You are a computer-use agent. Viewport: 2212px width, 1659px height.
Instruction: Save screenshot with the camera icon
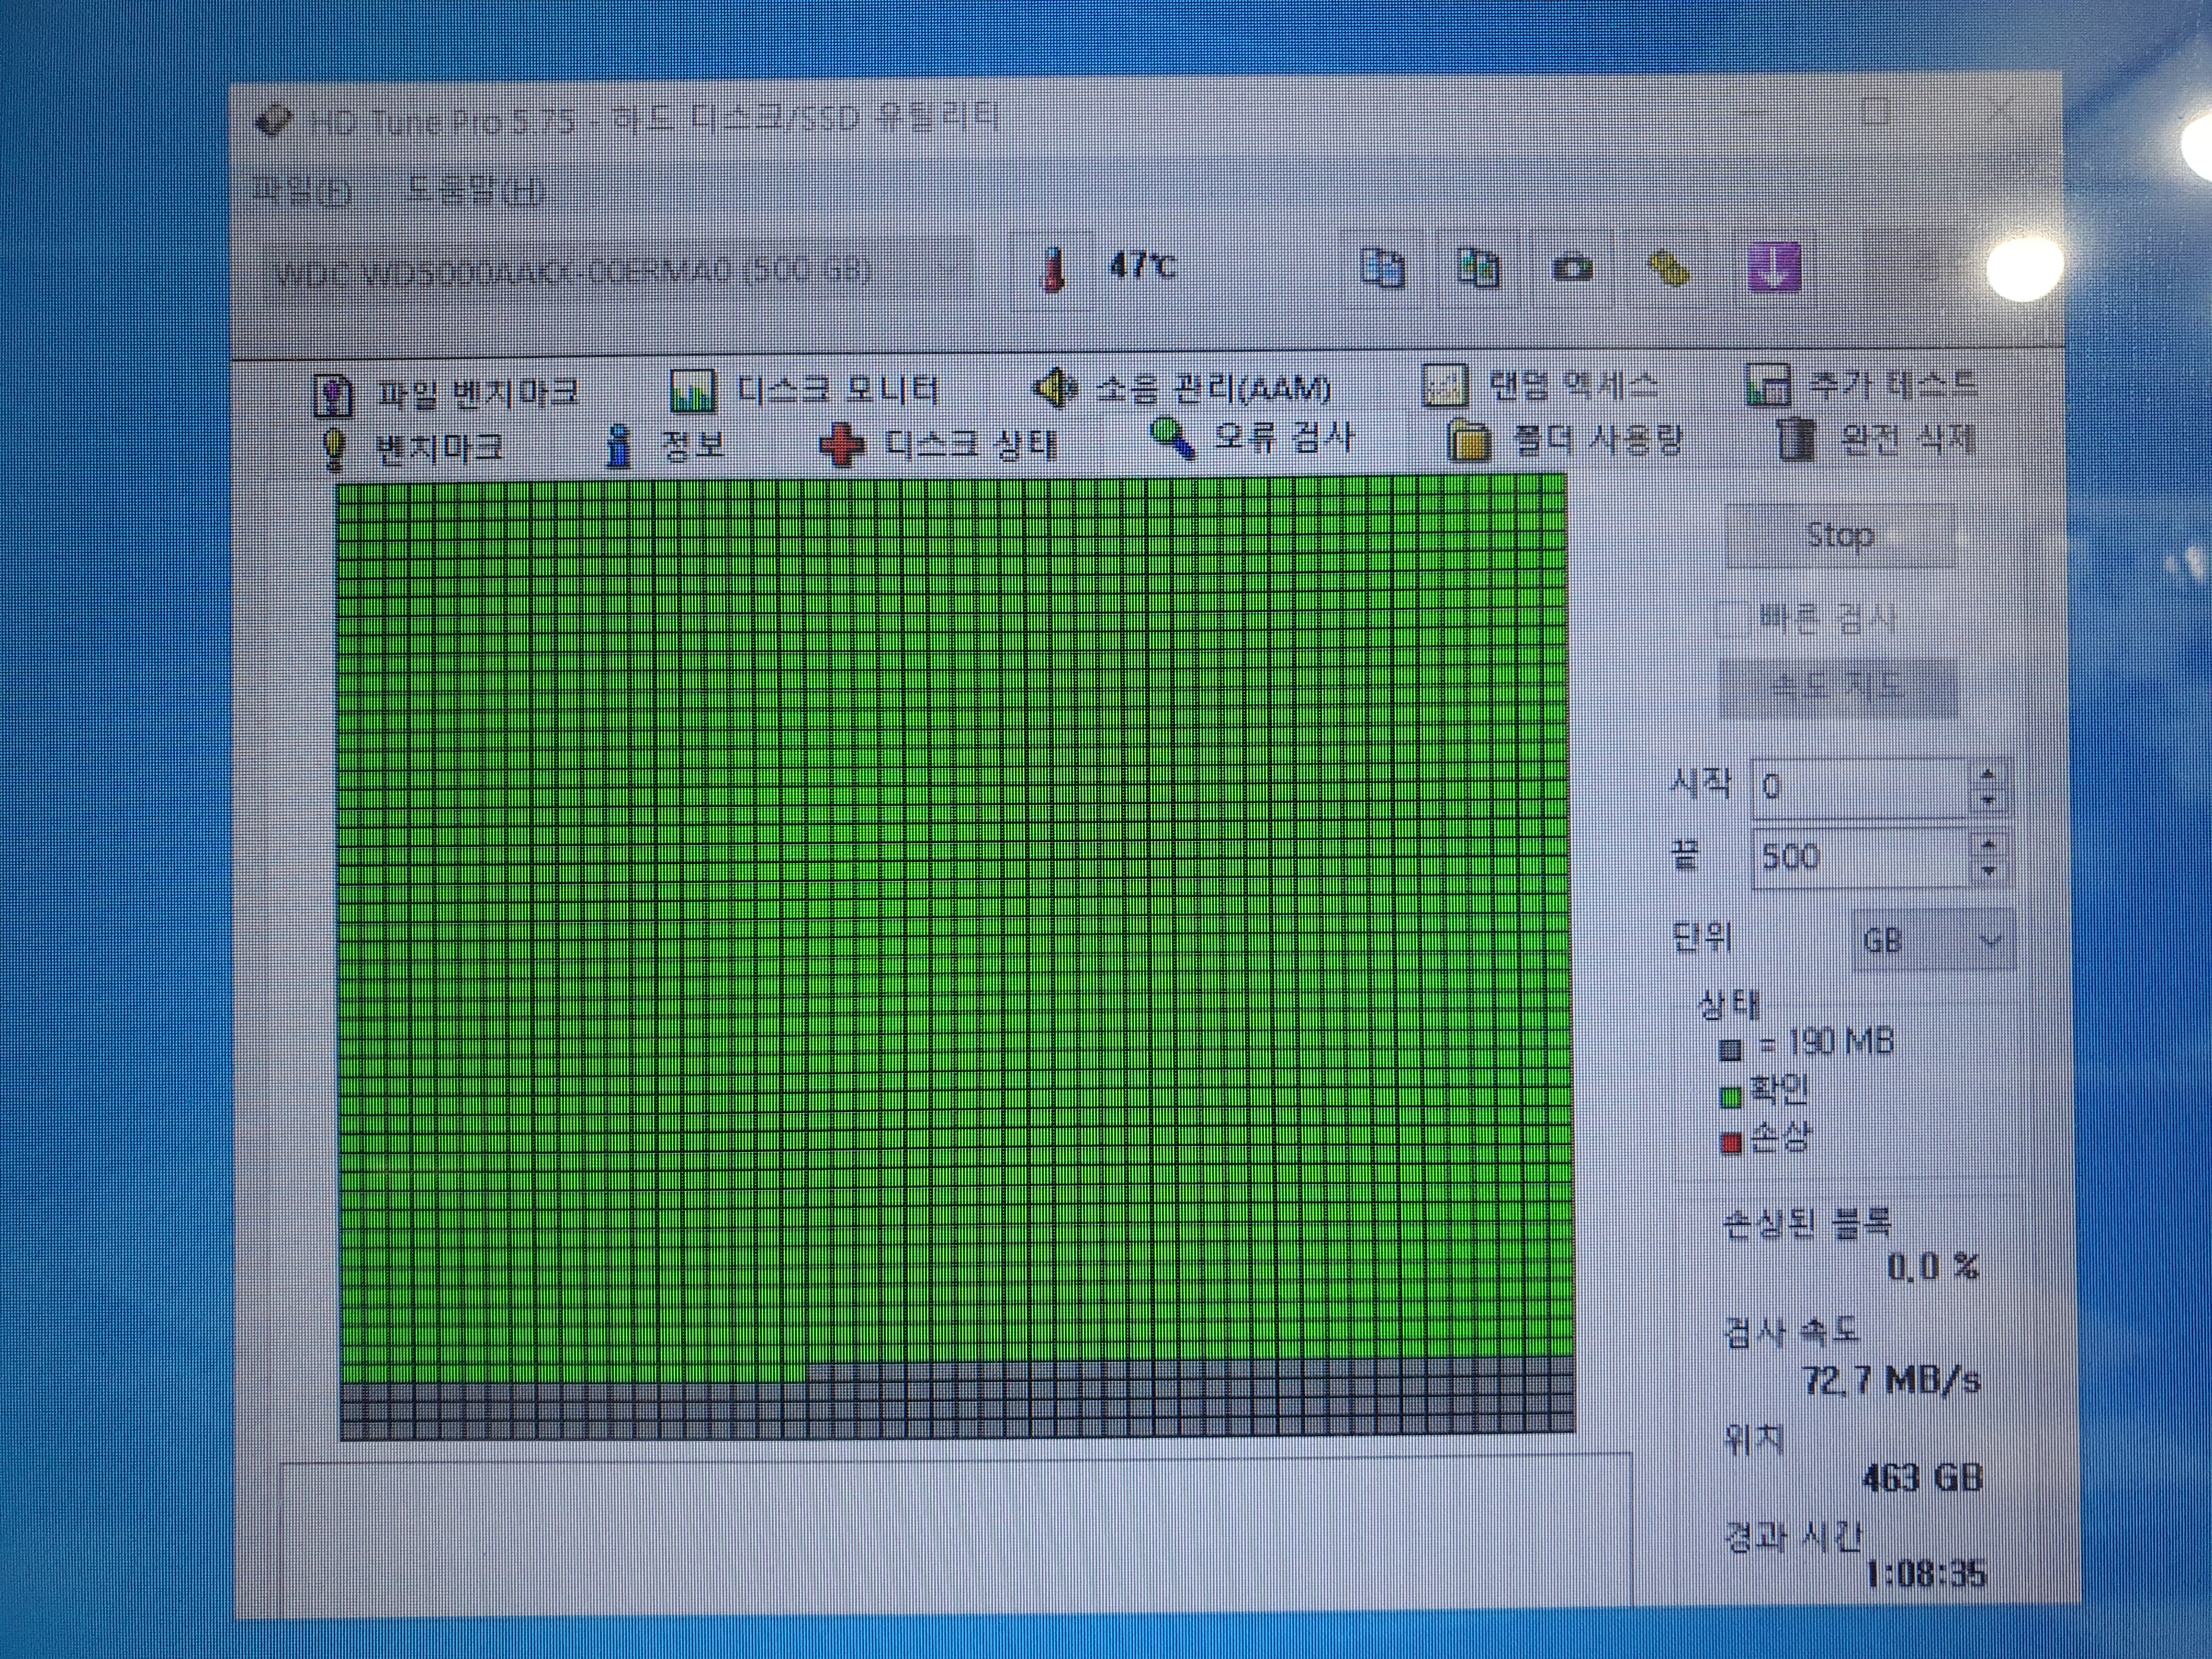pyautogui.click(x=1572, y=267)
